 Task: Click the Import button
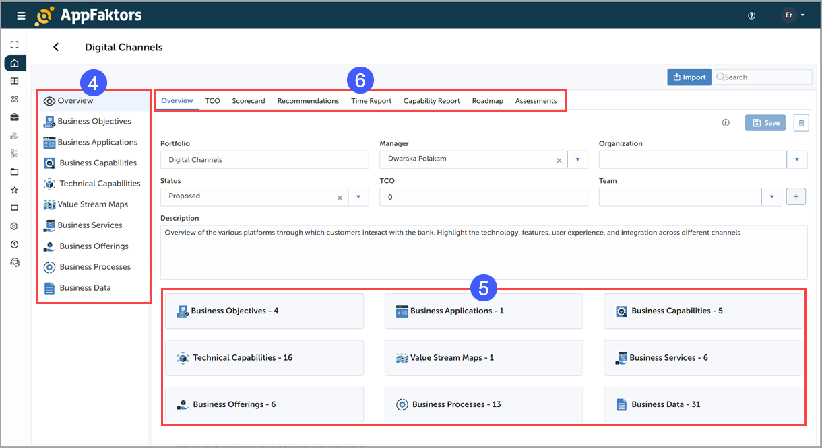689,77
